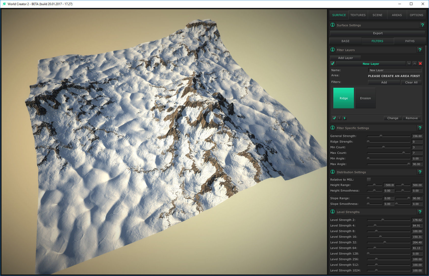This screenshot has height=276, width=429.
Task: Click the Change filter button
Action: tap(393, 118)
